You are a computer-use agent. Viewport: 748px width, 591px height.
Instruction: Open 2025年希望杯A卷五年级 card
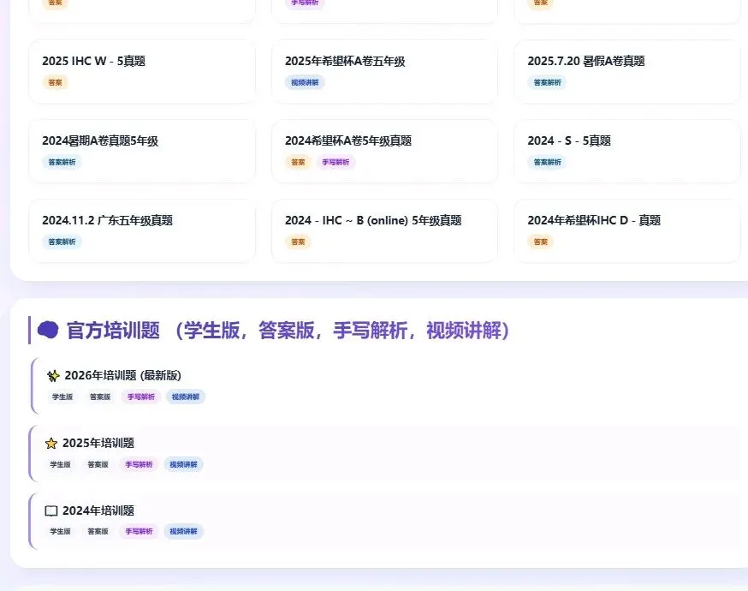click(384, 72)
